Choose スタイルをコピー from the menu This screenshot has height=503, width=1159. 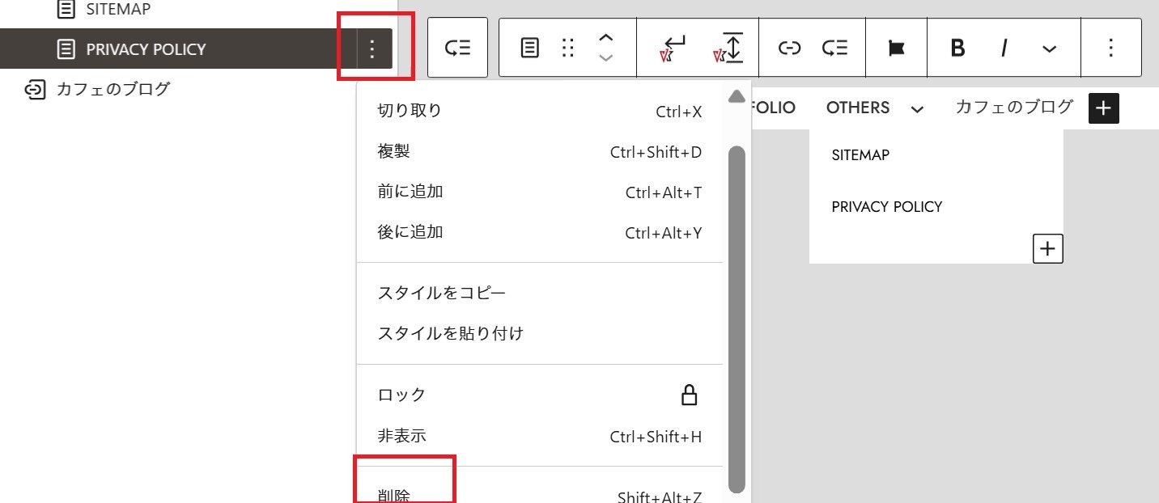click(x=540, y=292)
